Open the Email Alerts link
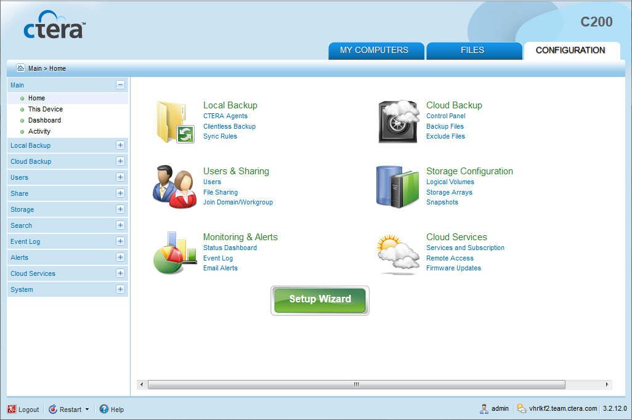The image size is (632, 420). point(221,268)
